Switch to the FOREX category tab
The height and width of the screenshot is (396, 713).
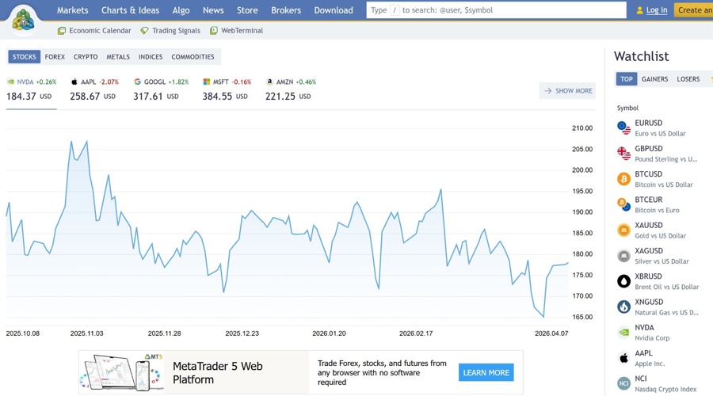(x=55, y=57)
